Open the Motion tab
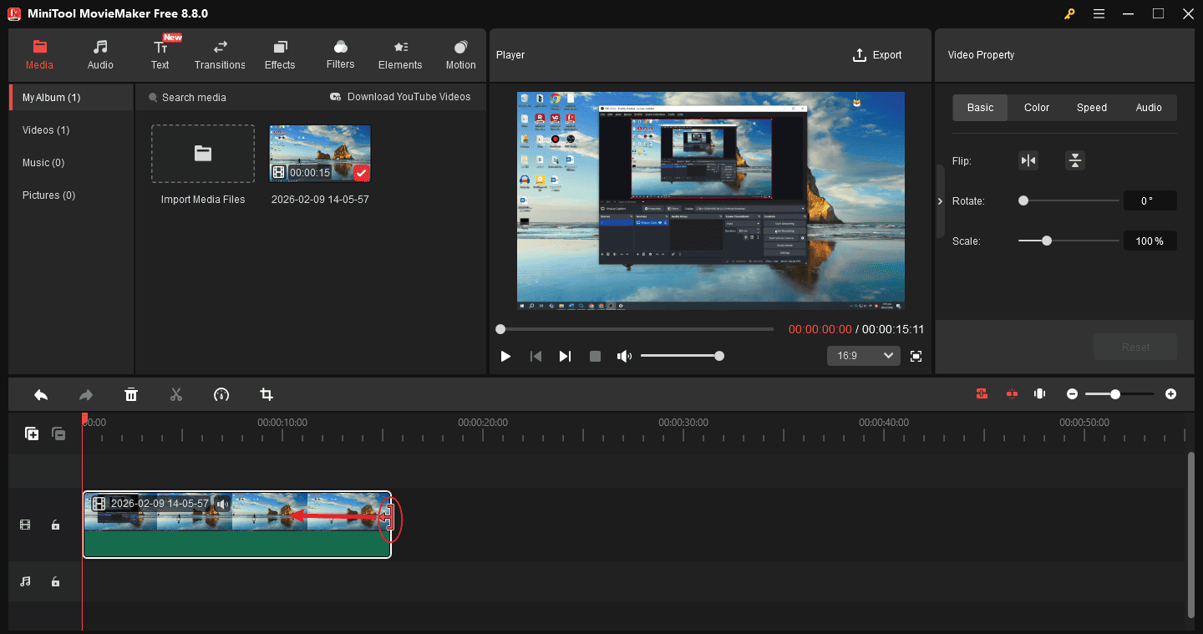The height and width of the screenshot is (634, 1203). [460, 55]
